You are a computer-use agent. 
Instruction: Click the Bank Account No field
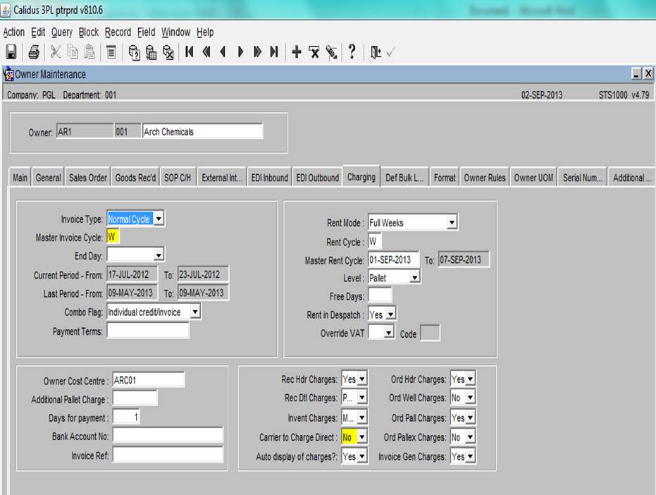tap(168, 435)
